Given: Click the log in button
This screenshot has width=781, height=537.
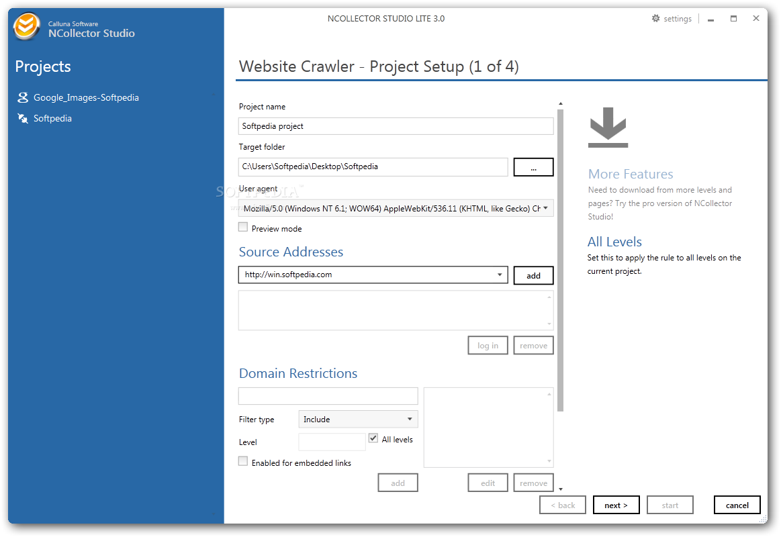Looking at the screenshot, I should coord(488,346).
